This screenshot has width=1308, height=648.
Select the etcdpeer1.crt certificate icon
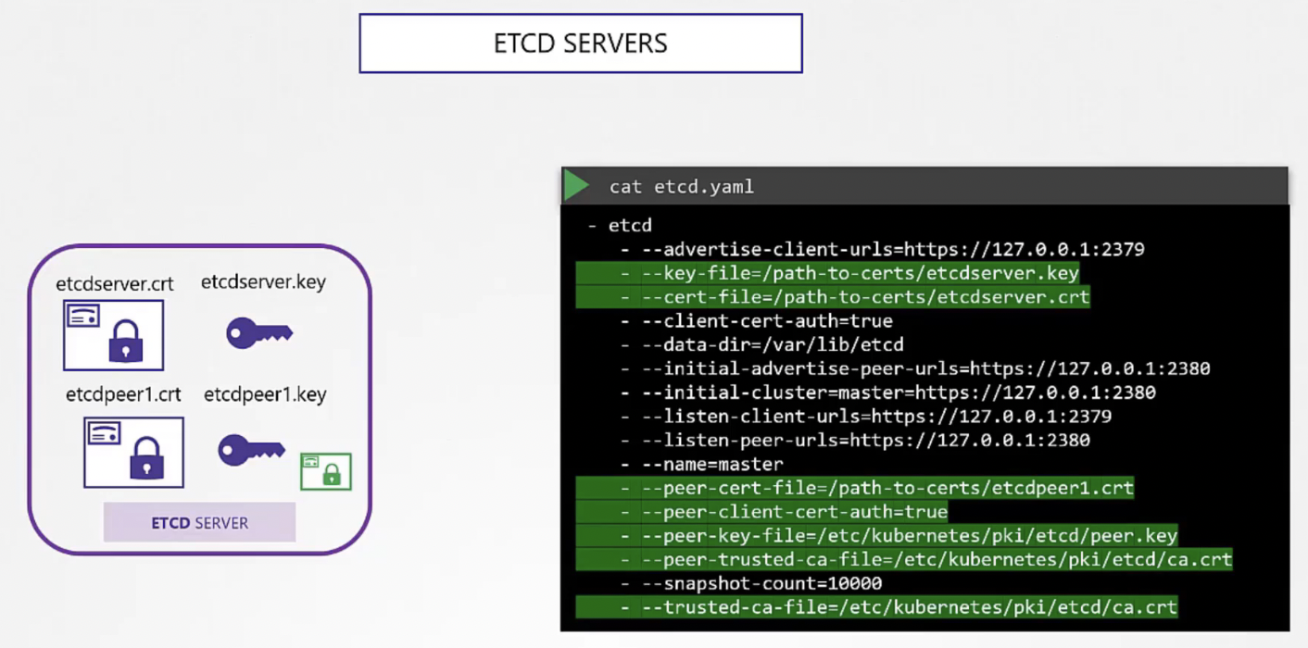(x=133, y=453)
